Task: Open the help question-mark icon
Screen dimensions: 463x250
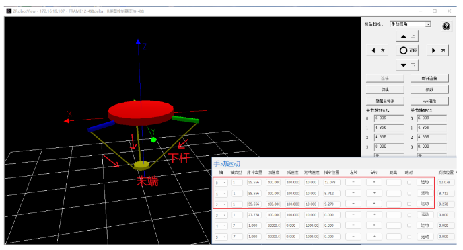Action: tap(446, 26)
